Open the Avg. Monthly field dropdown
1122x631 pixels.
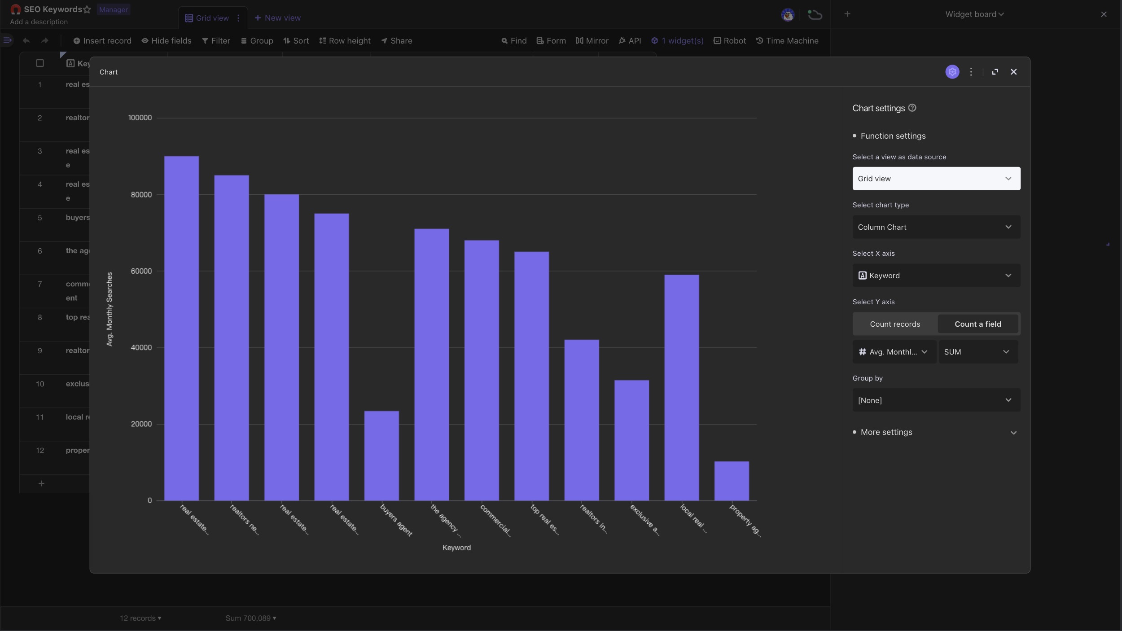pyautogui.click(x=894, y=352)
